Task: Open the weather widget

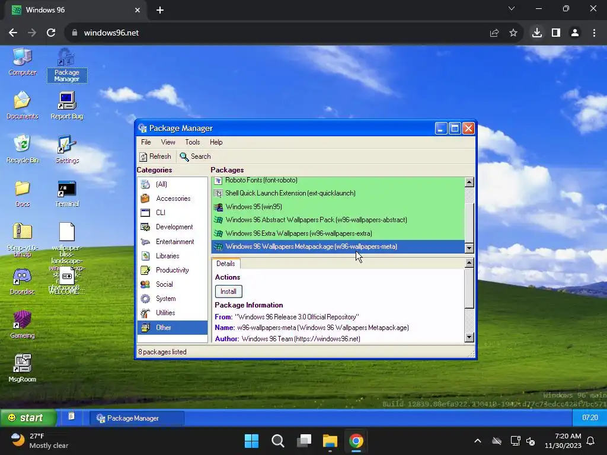Action: point(40,441)
